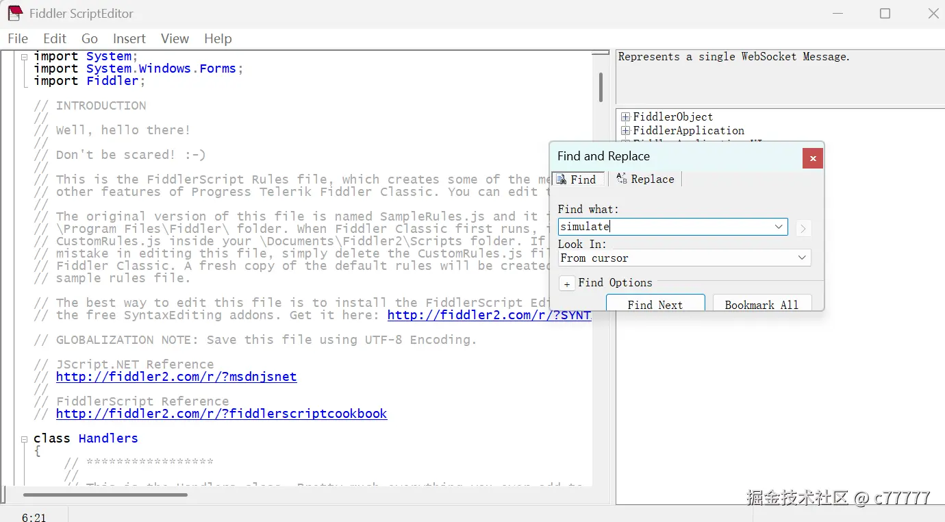The height and width of the screenshot is (522, 945).
Task: Expand the FiddlerApplication tree node
Action: (625, 130)
